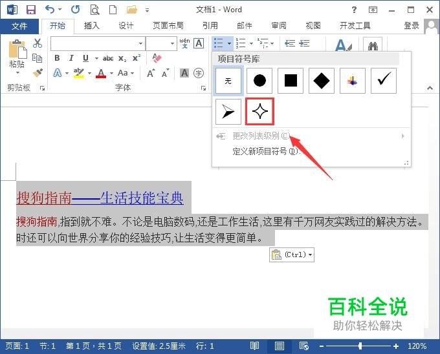440x354 pixels.
Task: Apply character shading gray A
Action: (x=184, y=73)
